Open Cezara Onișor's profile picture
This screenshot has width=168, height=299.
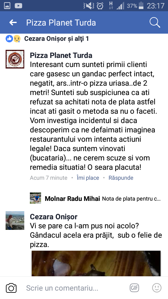(15, 221)
